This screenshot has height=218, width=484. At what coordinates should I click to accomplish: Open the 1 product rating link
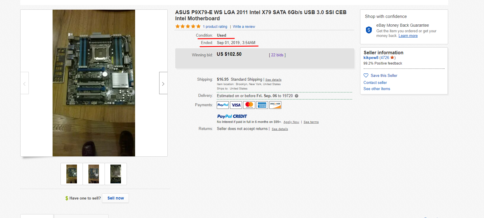click(x=215, y=27)
